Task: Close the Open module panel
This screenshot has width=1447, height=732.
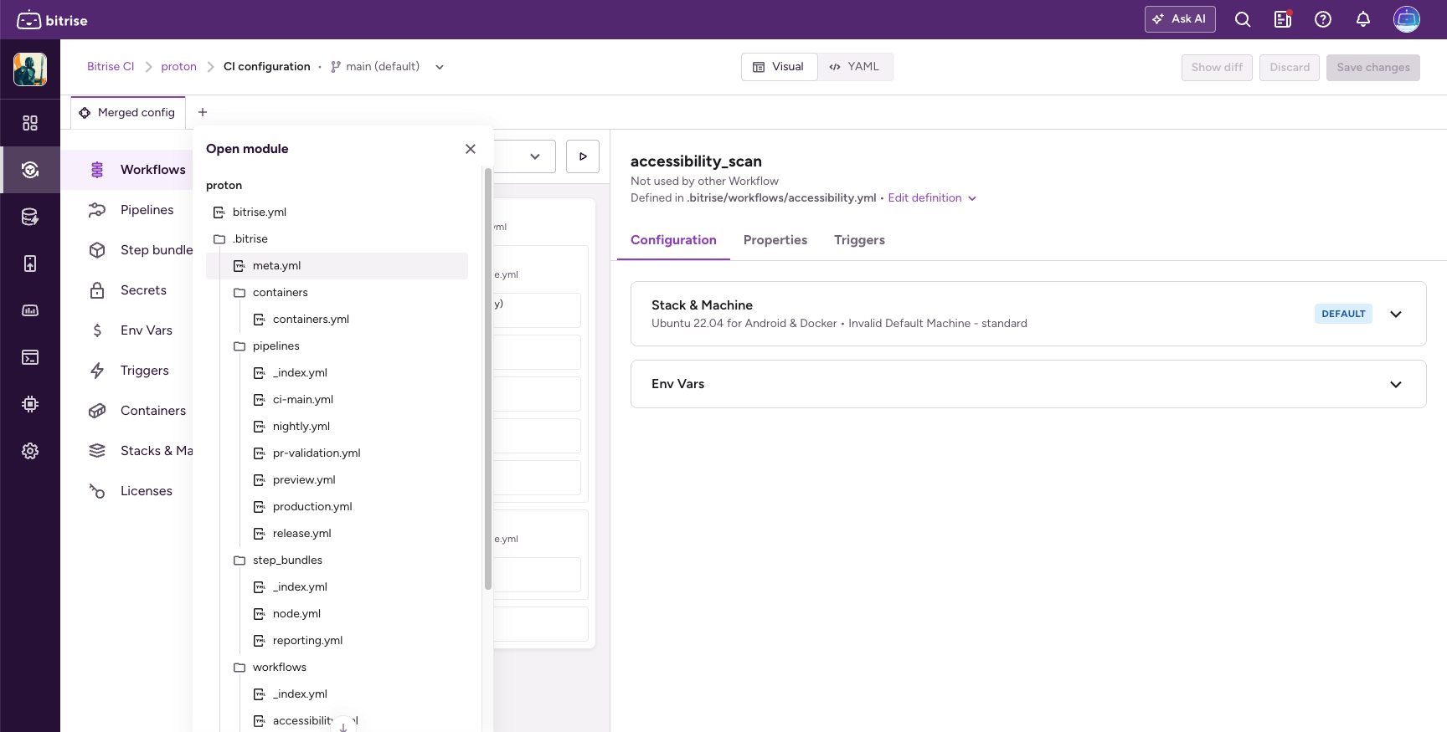Action: [x=471, y=149]
